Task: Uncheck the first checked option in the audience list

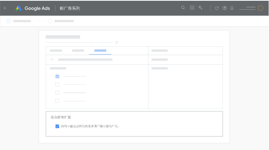Action: 57,77
